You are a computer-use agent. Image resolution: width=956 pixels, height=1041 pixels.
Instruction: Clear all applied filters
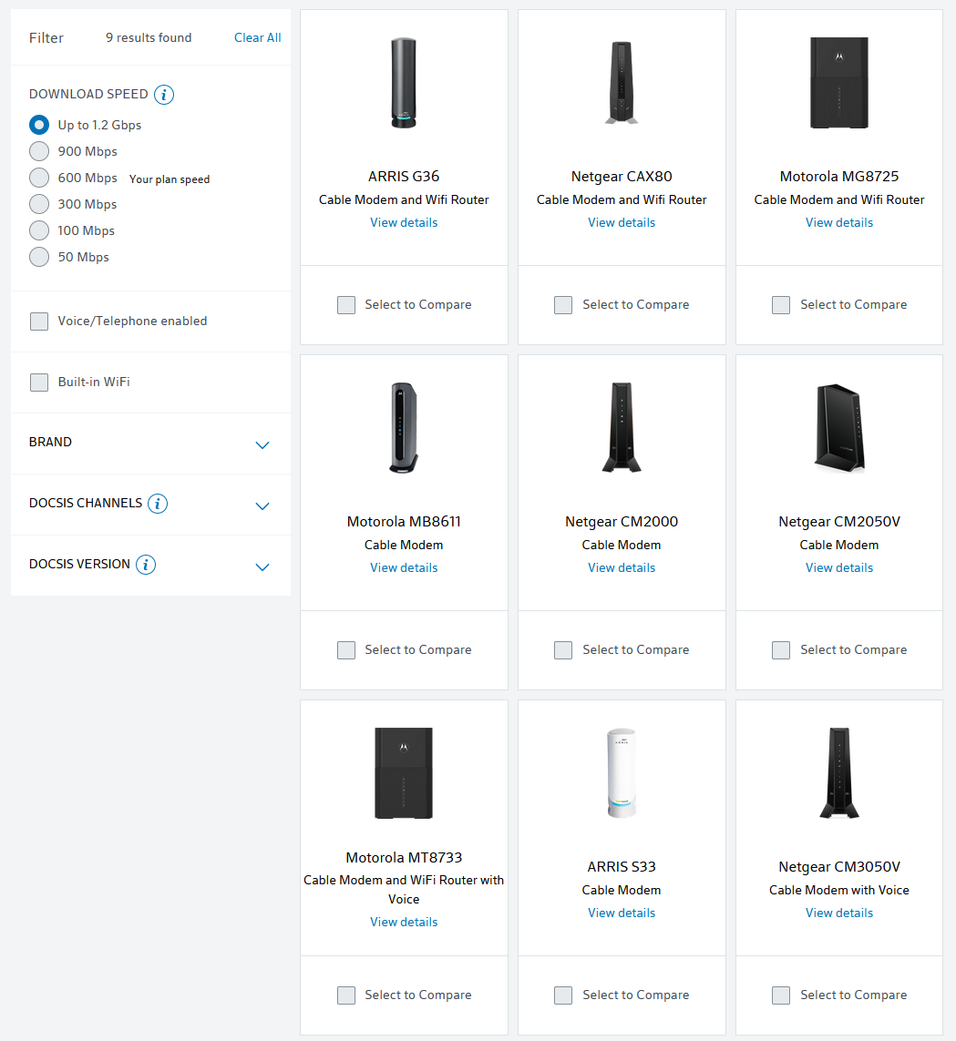pyautogui.click(x=257, y=38)
